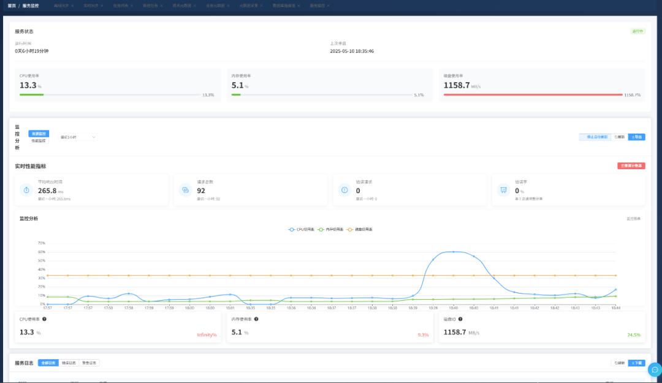Click 刷新 button in service log section

(x=619, y=363)
